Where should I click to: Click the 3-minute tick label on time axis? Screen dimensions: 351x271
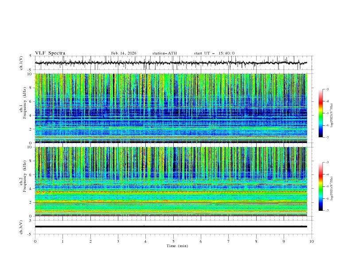pyautogui.click(x=118, y=241)
